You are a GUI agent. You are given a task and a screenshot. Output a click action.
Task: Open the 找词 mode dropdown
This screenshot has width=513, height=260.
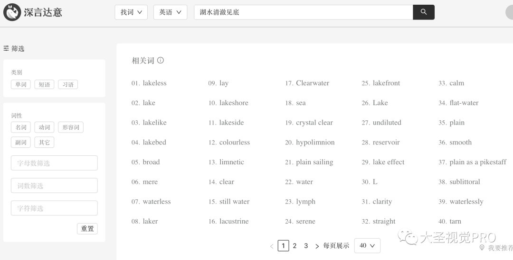pos(131,12)
